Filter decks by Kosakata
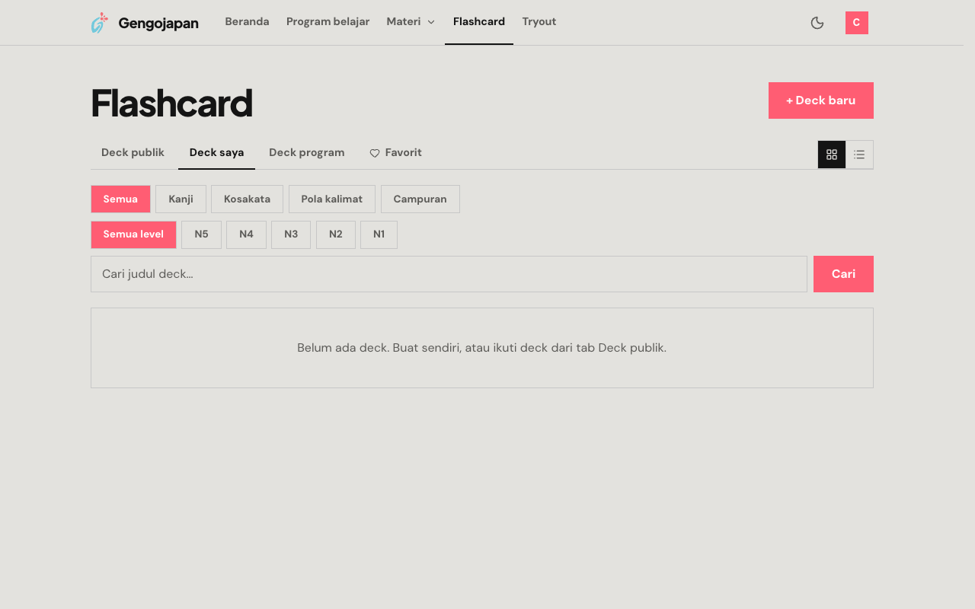The width and height of the screenshot is (975, 609). pos(247,199)
